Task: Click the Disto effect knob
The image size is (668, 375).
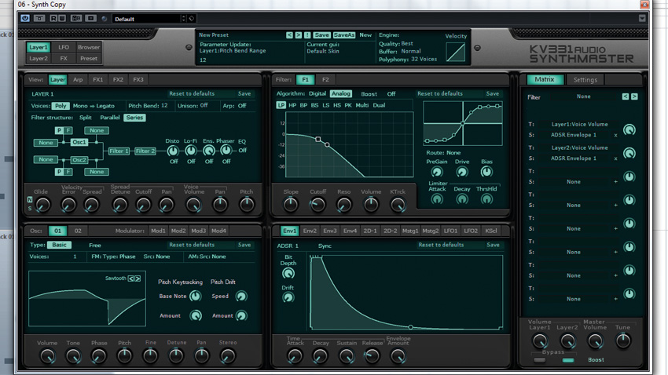Action: 173,151
